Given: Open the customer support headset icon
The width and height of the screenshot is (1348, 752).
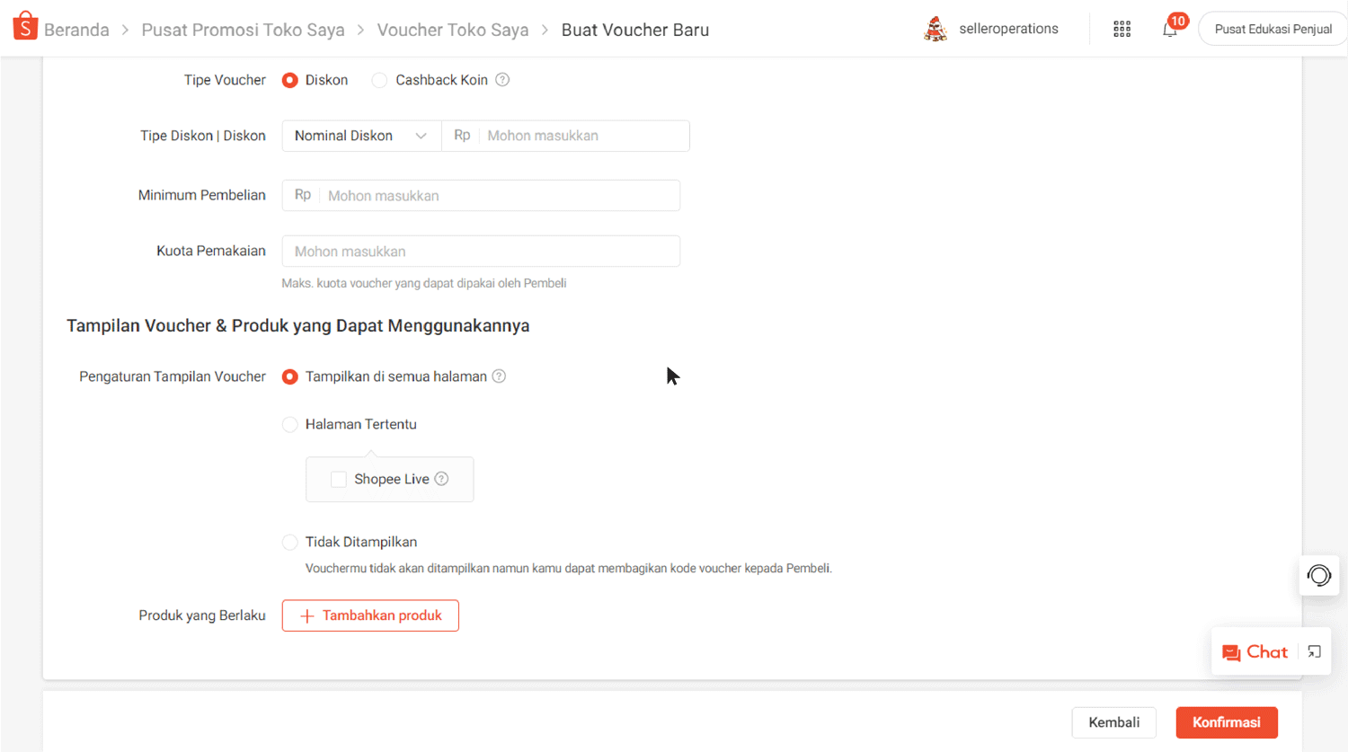Looking at the screenshot, I should (x=1318, y=576).
